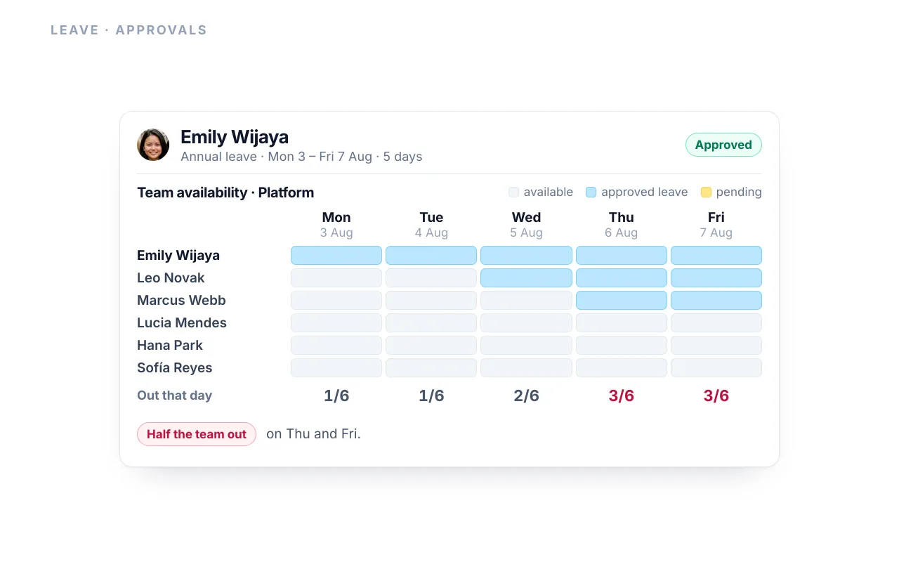The height and width of the screenshot is (562, 899).
Task: Click Emily Wijaya's Friday leave cell
Action: point(716,255)
